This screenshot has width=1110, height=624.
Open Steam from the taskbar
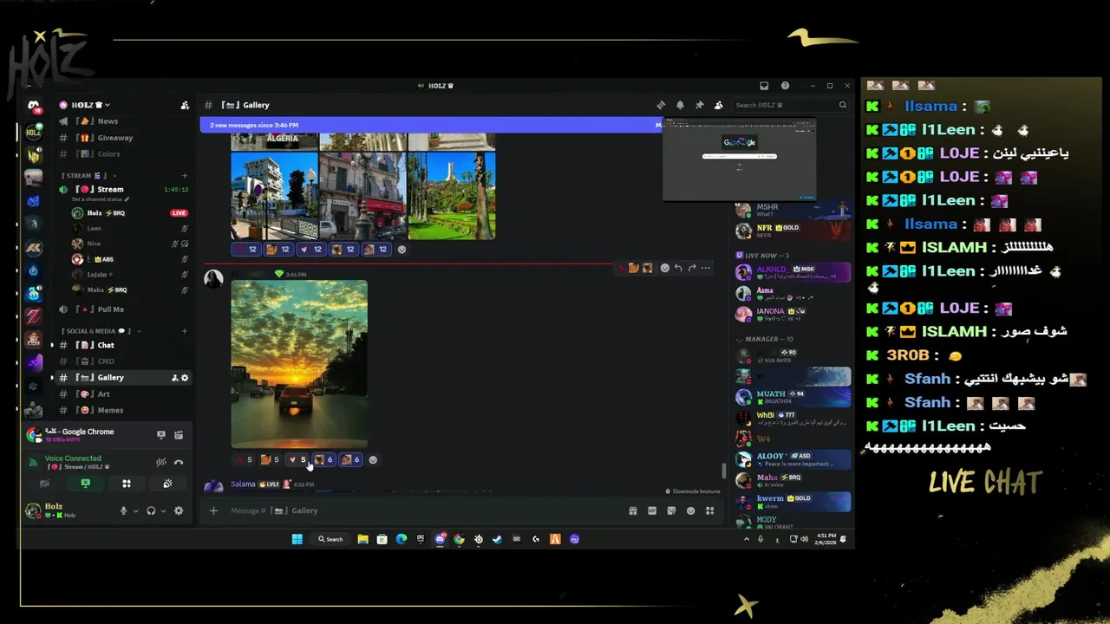coord(497,539)
